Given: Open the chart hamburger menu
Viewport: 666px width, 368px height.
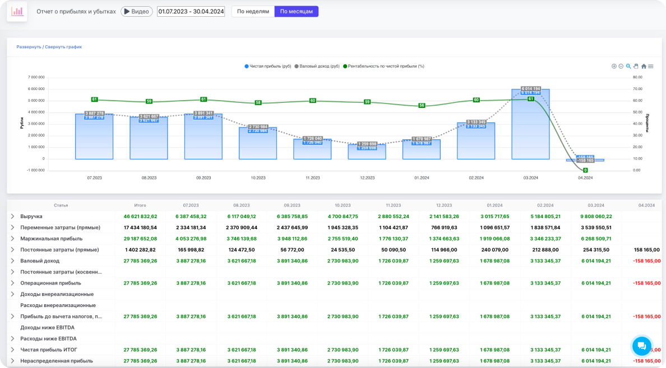Looking at the screenshot, I should point(651,66).
